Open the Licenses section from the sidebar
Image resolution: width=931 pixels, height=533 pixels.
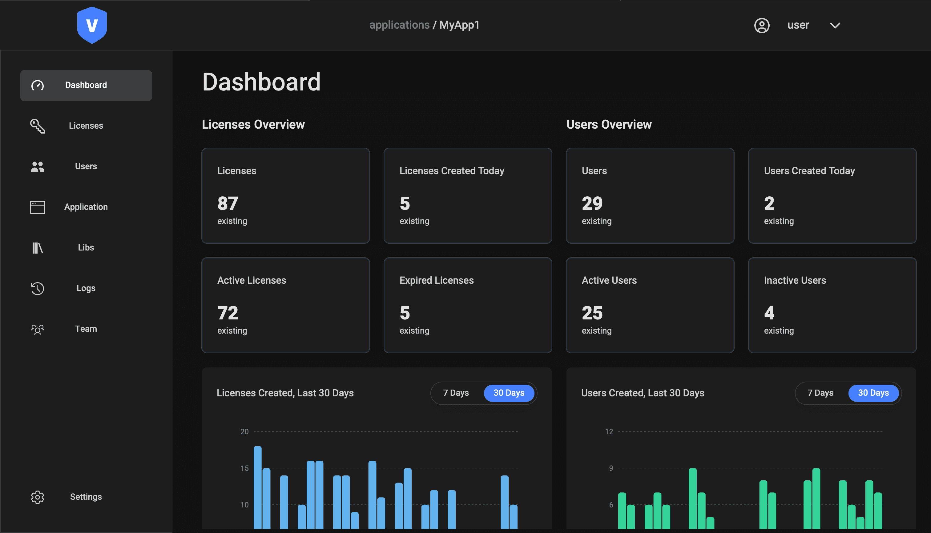(86, 126)
